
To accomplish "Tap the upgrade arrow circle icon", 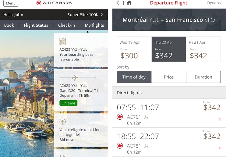I will point(63,122).
